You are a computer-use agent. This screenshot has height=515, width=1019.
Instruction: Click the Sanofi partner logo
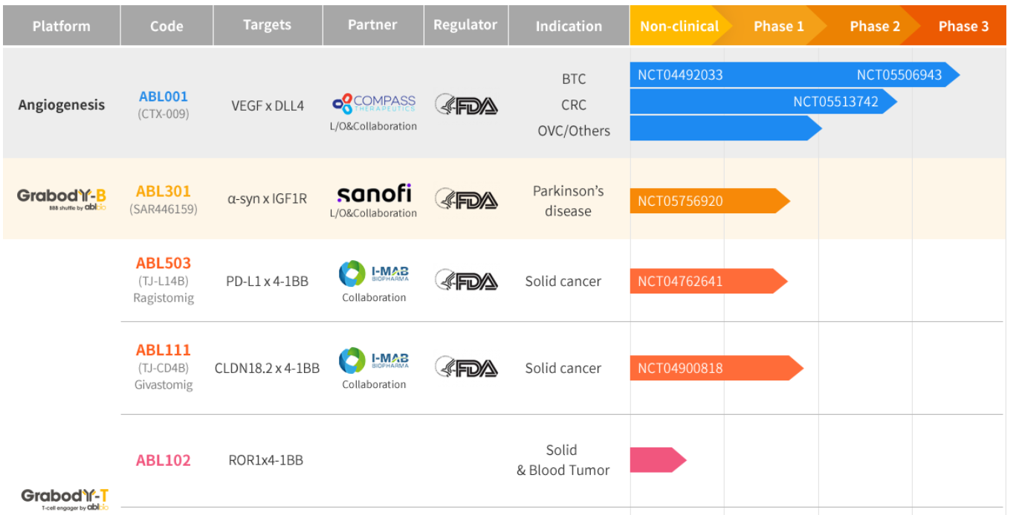(374, 193)
